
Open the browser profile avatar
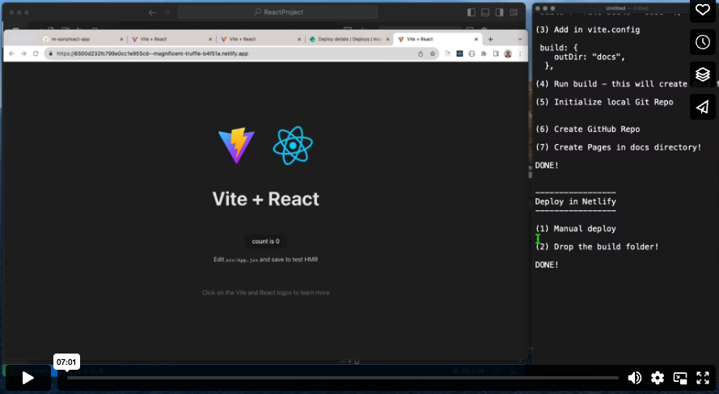[508, 53]
